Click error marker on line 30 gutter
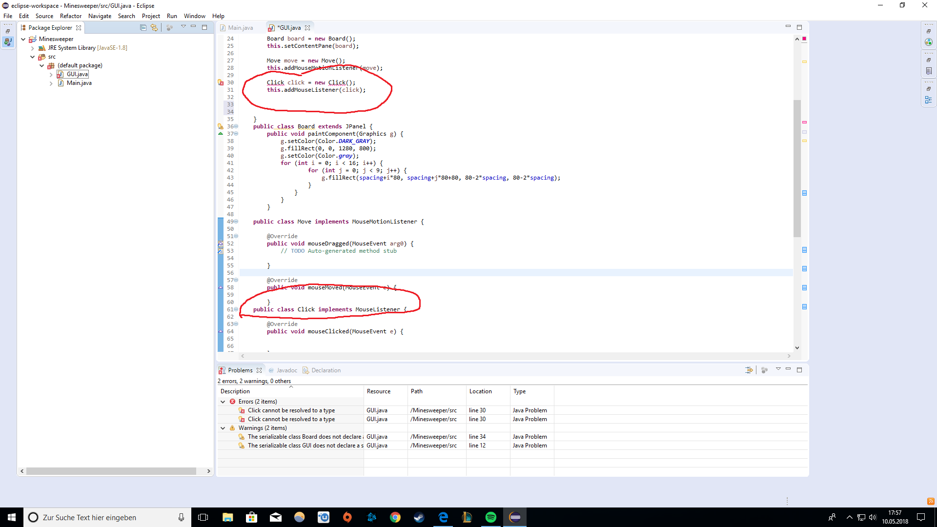 point(221,82)
